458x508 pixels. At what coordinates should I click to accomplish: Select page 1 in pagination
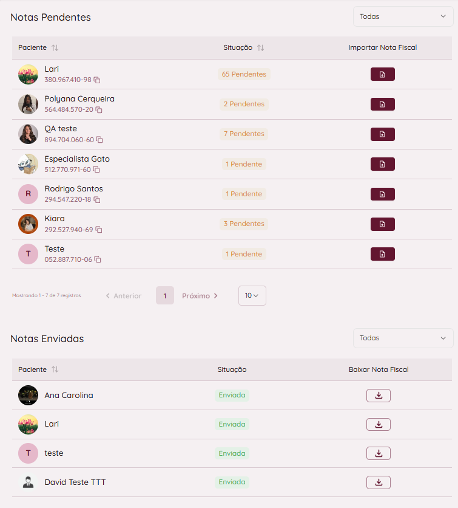(x=165, y=296)
